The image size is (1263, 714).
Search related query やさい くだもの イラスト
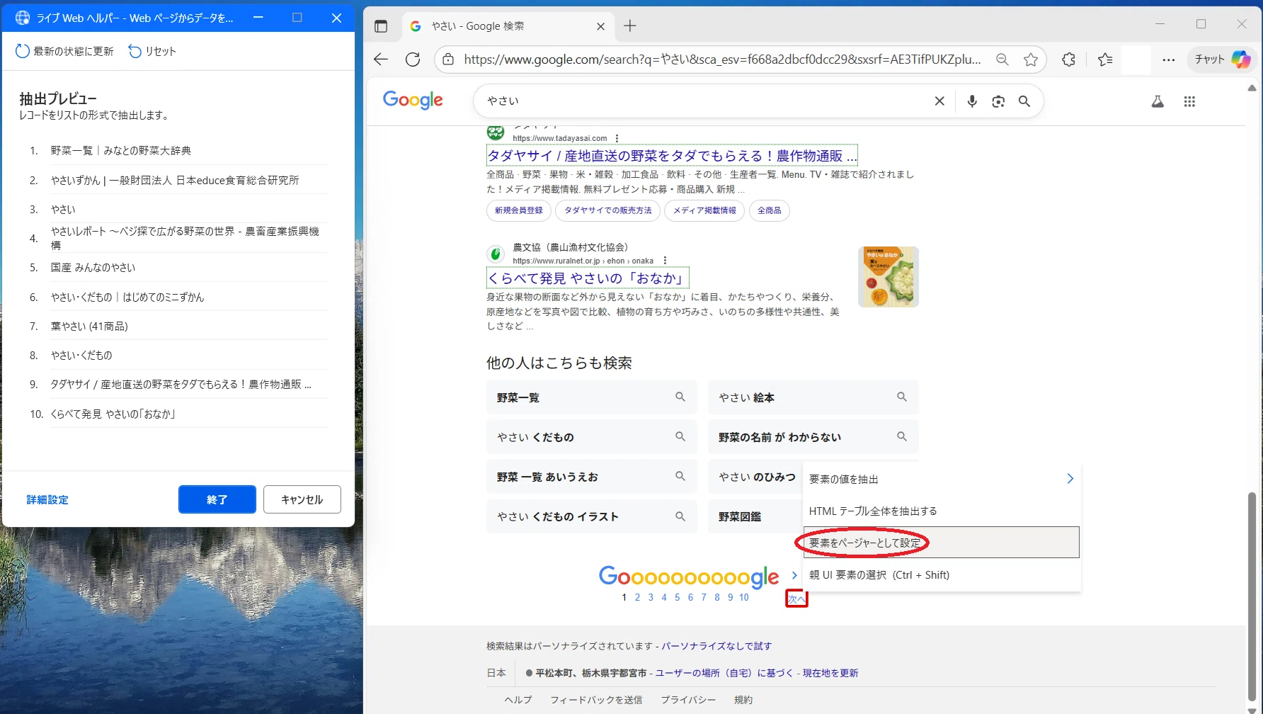tap(592, 516)
